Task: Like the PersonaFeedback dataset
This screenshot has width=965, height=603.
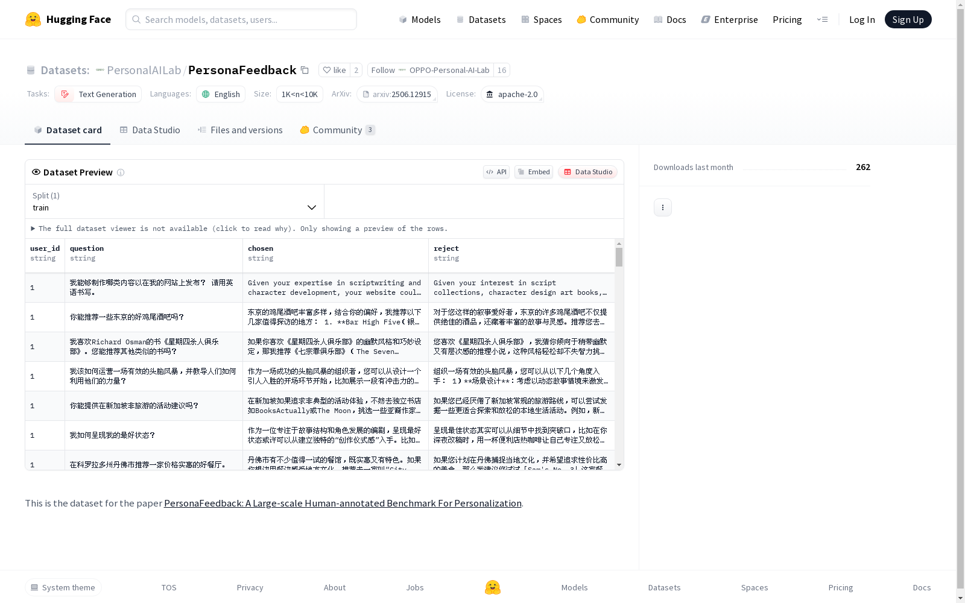Action: 334,70
